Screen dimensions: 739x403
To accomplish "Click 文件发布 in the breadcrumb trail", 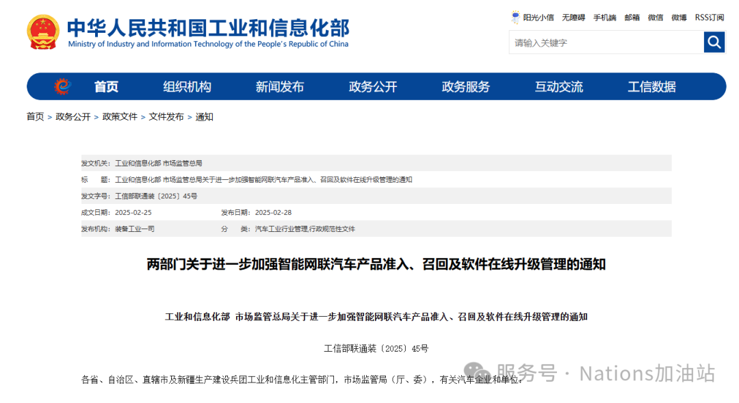I will pos(166,117).
